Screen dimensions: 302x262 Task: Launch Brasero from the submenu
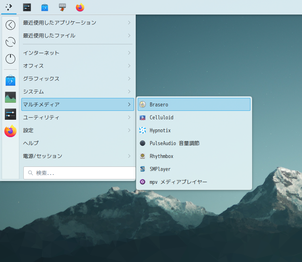pyautogui.click(x=194, y=104)
